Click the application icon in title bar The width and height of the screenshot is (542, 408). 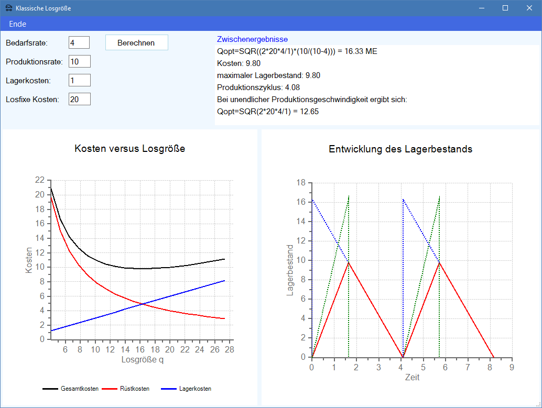coord(8,8)
